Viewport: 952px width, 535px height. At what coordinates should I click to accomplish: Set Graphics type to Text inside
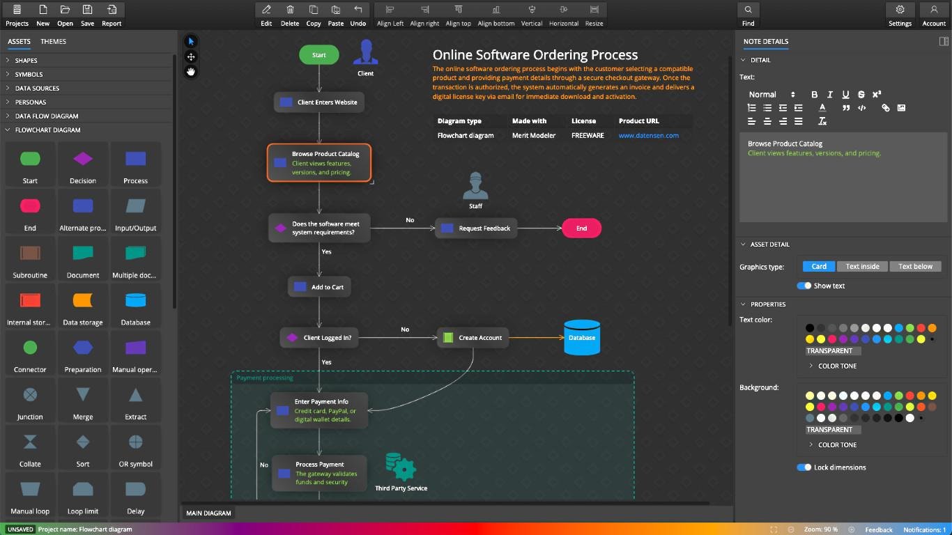[x=862, y=266]
